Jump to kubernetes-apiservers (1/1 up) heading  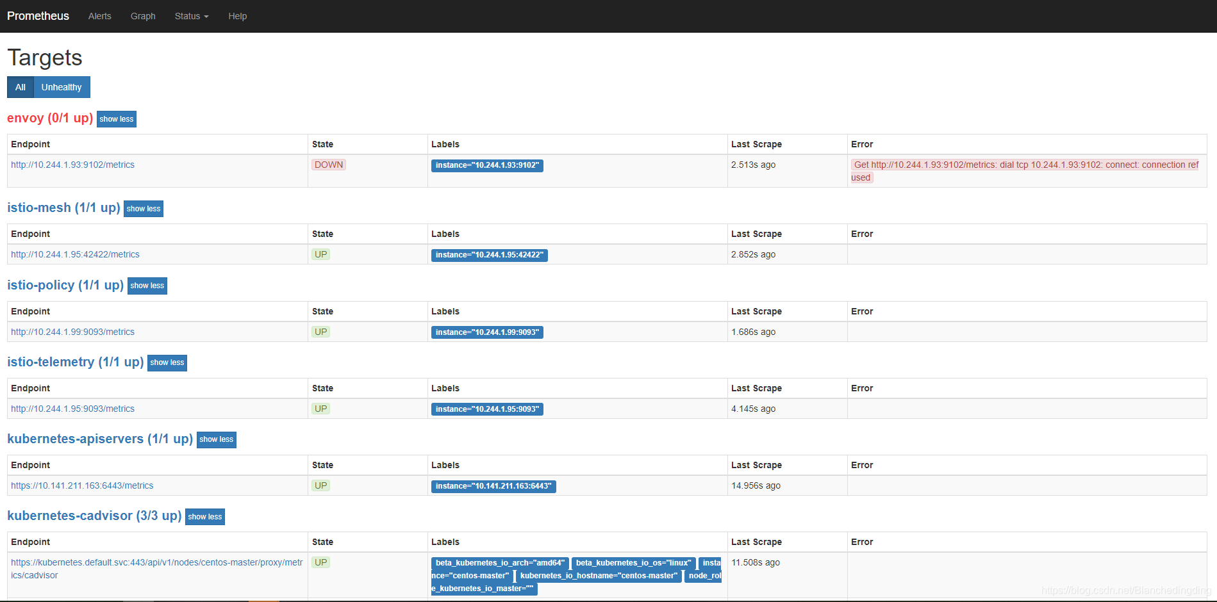click(100, 439)
